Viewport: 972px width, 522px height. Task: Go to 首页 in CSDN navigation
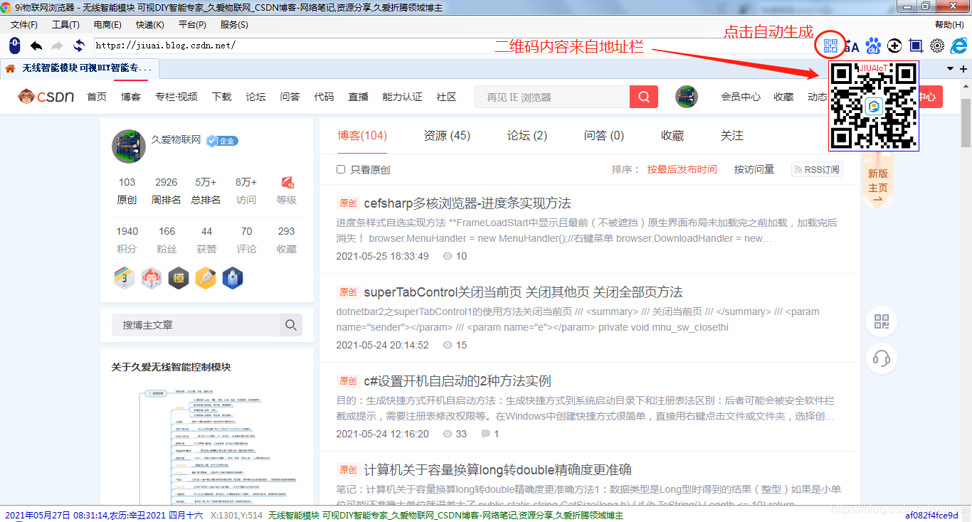coord(97,97)
